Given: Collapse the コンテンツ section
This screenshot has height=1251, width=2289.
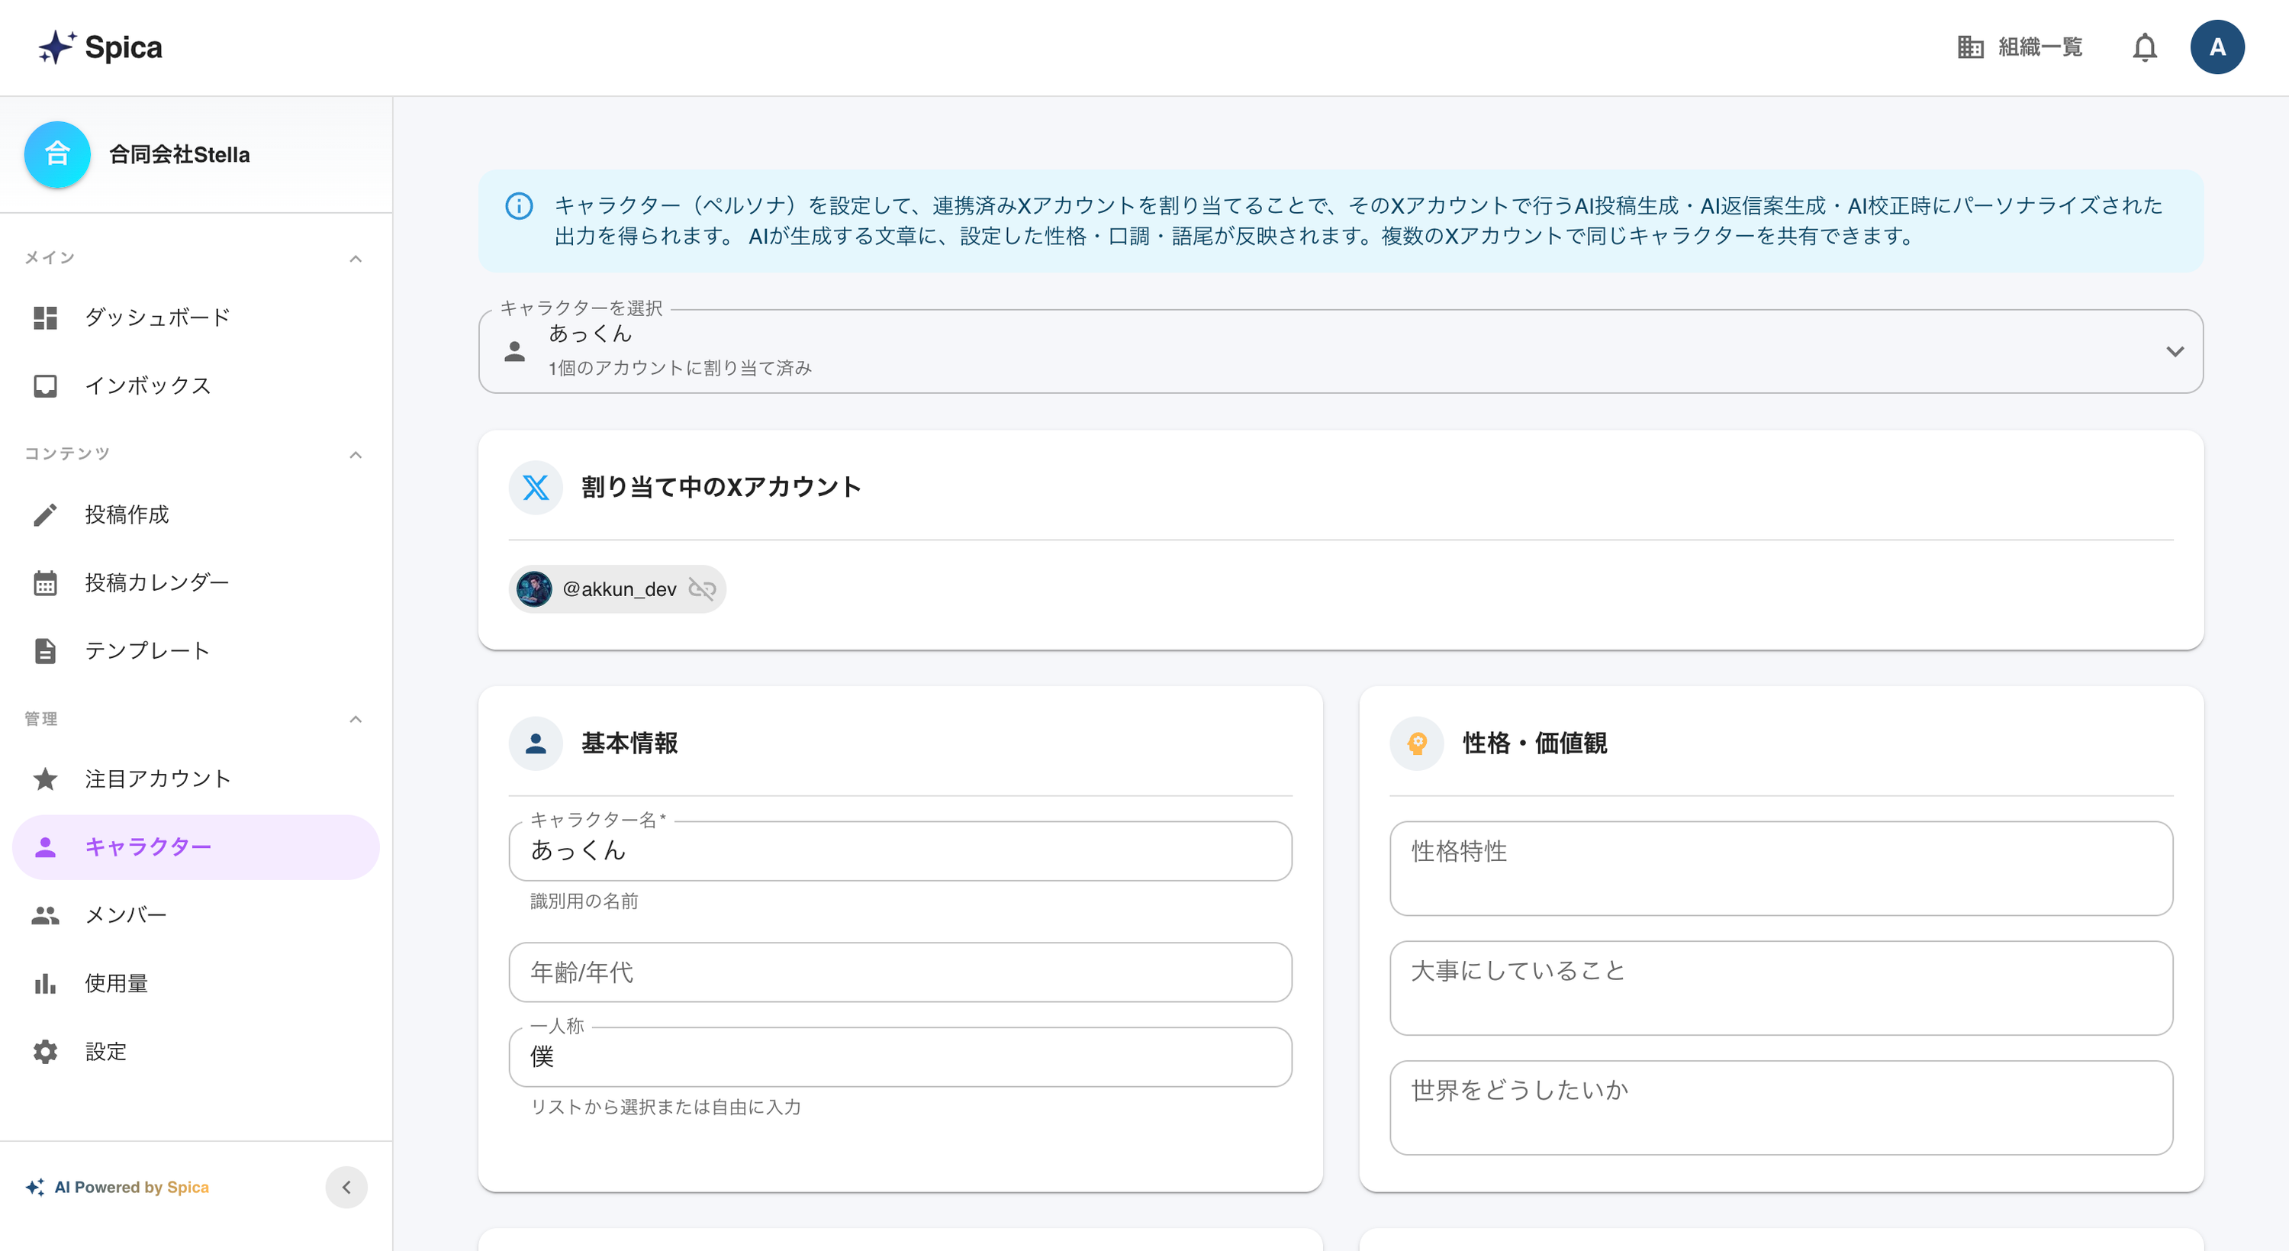Looking at the screenshot, I should coord(356,454).
